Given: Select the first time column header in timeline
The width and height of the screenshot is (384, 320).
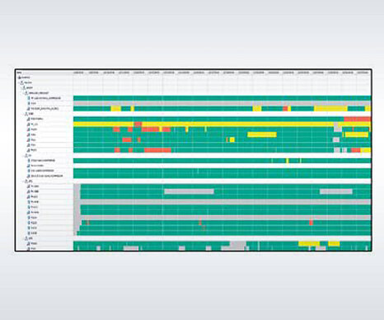Looking at the screenshot, I should point(78,73).
